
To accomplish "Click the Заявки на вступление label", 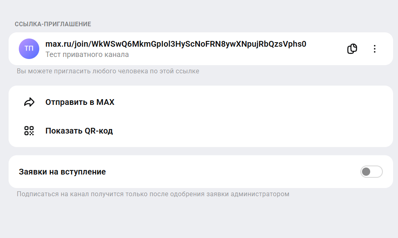I will [x=62, y=172].
